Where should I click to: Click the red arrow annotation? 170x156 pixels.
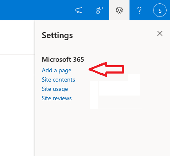[106, 69]
